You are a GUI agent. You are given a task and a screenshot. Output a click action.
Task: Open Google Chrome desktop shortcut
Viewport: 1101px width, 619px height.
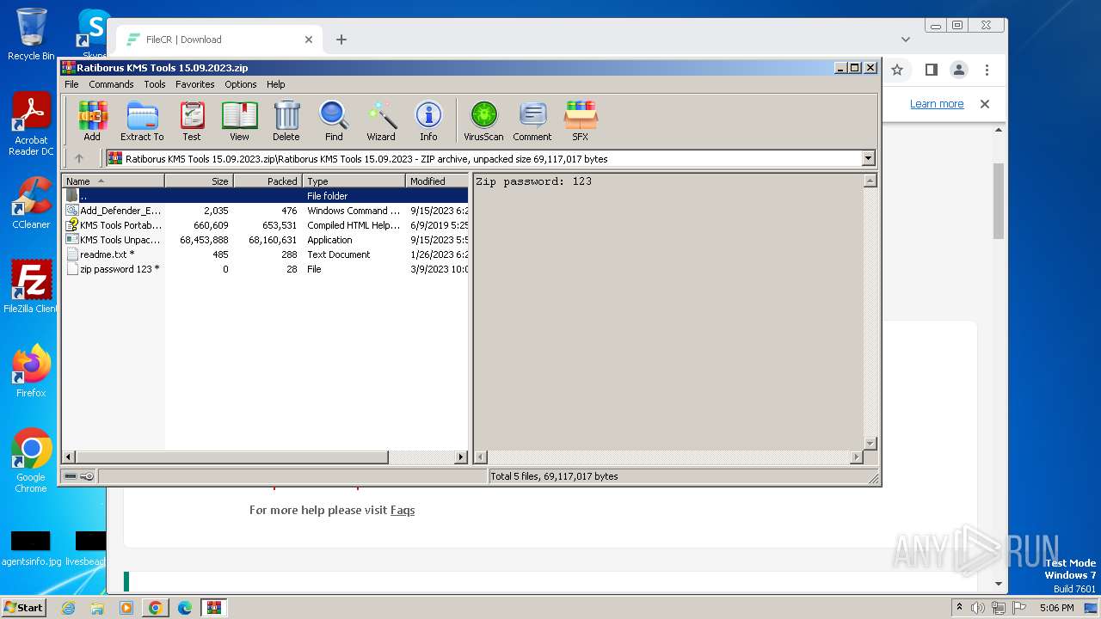(31, 461)
